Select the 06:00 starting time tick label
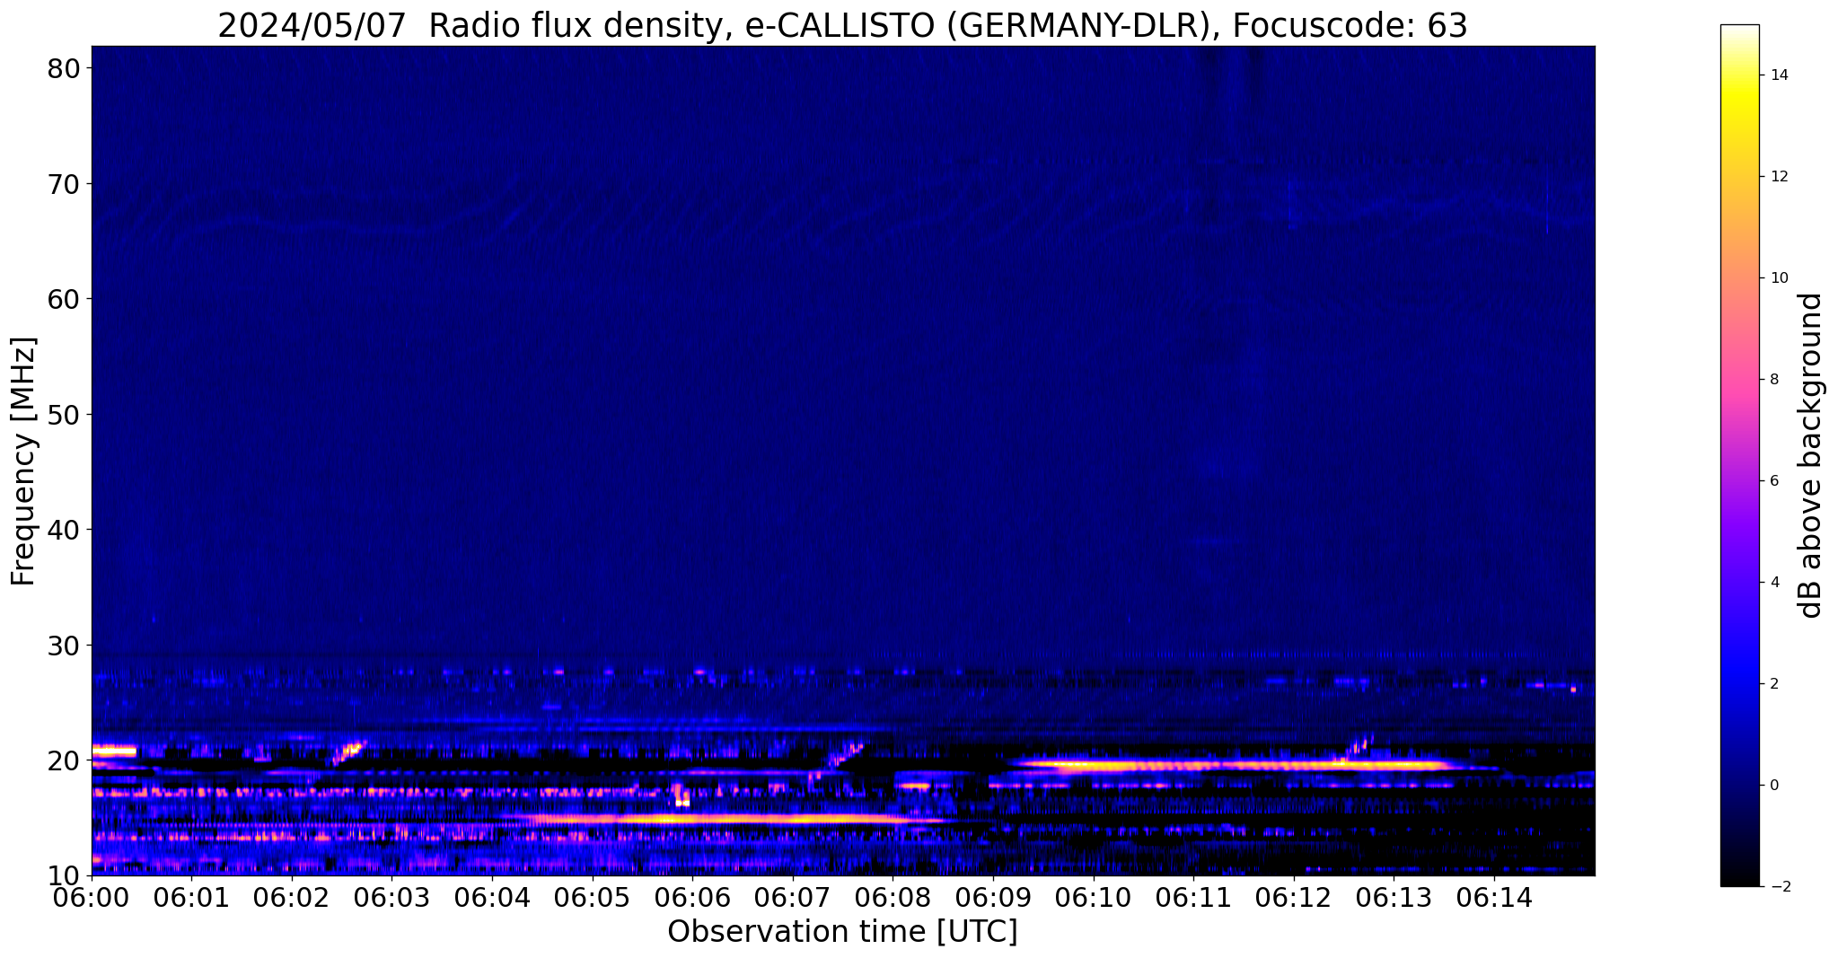Screen dimensions: 1838x958 pyautogui.click(x=92, y=898)
